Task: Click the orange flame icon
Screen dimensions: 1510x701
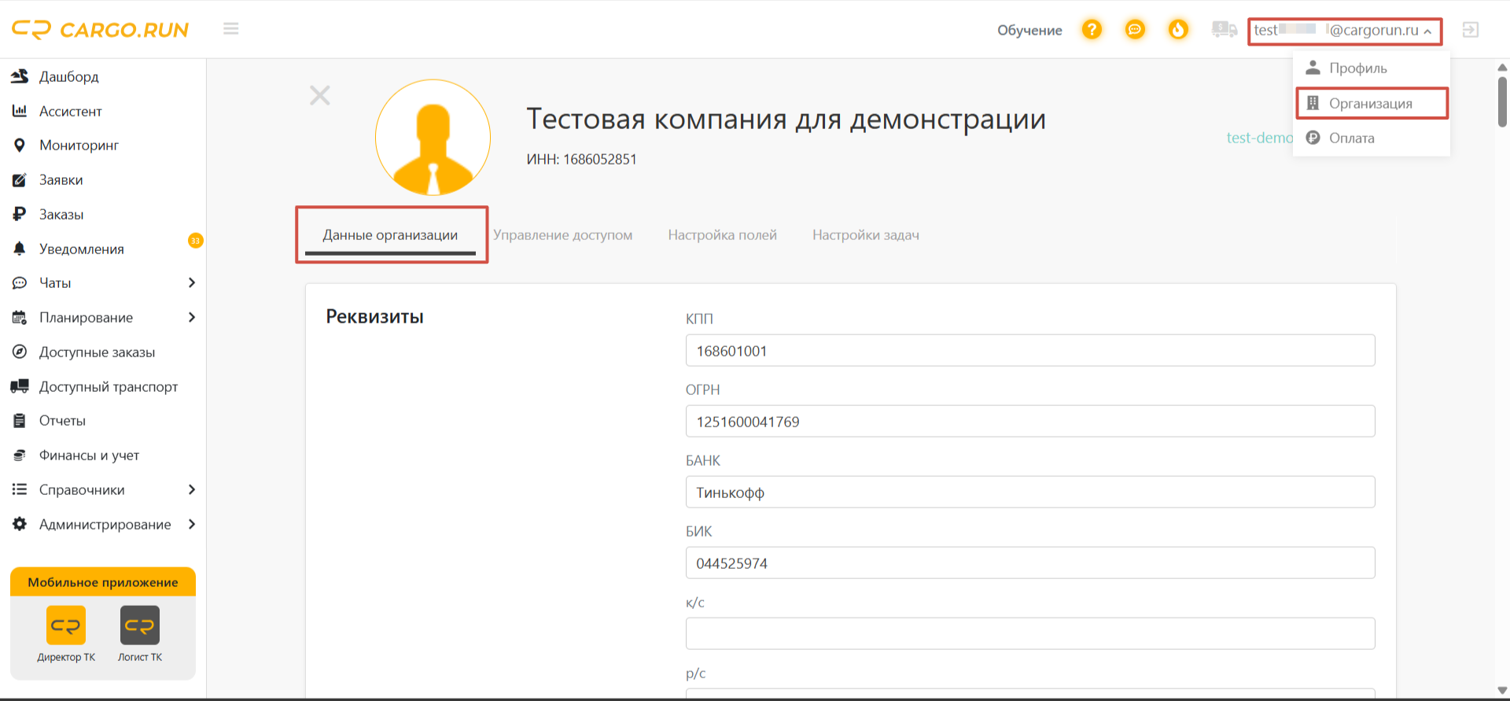Action: click(1178, 29)
